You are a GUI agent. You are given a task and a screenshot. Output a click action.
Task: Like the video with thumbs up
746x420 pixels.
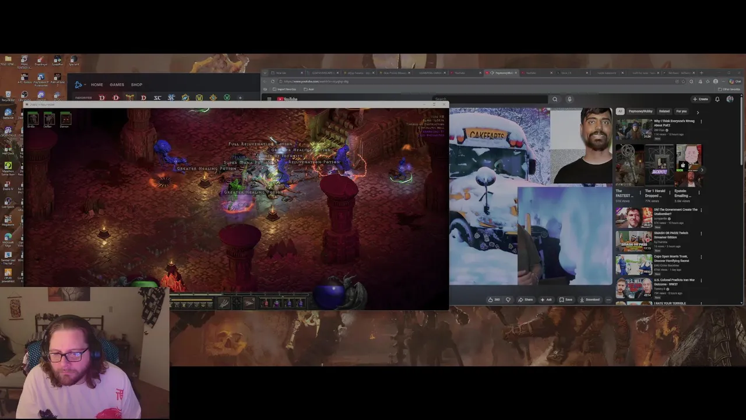(x=495, y=299)
